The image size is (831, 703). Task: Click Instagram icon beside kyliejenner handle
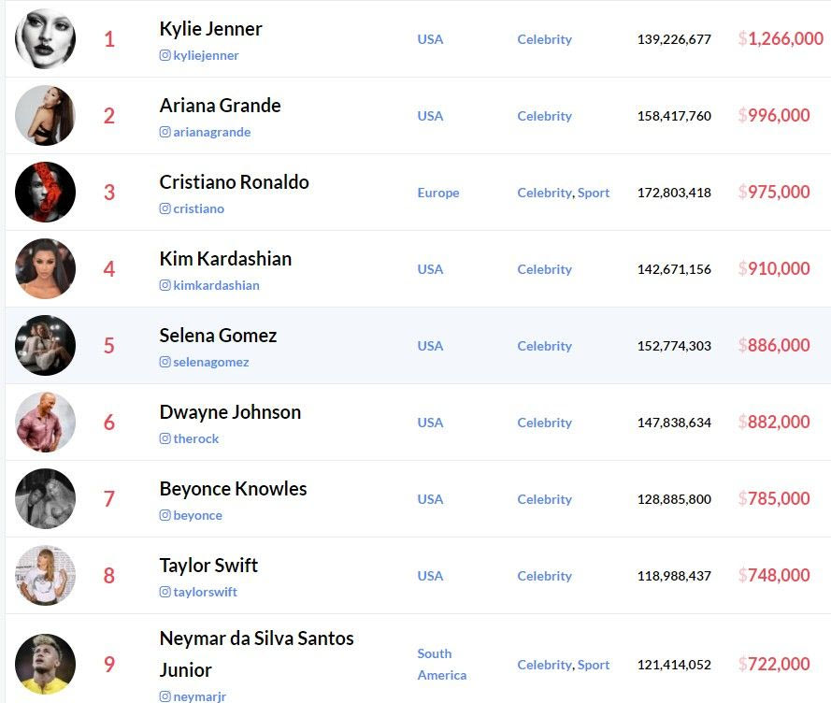[x=165, y=56]
